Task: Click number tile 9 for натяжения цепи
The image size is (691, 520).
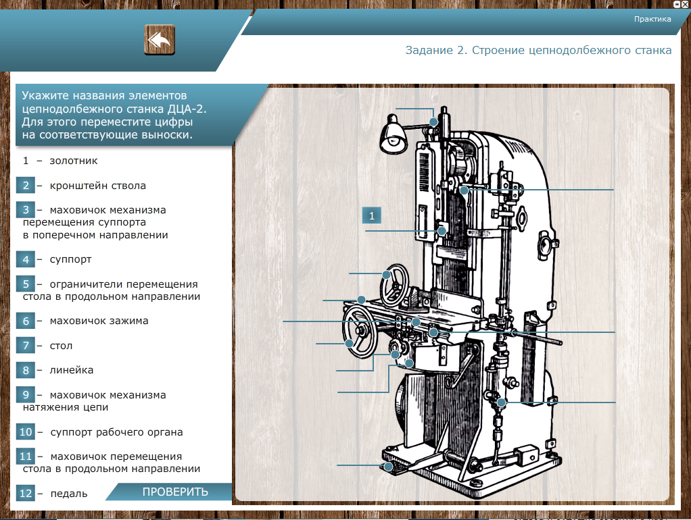Action: pyautogui.click(x=26, y=395)
